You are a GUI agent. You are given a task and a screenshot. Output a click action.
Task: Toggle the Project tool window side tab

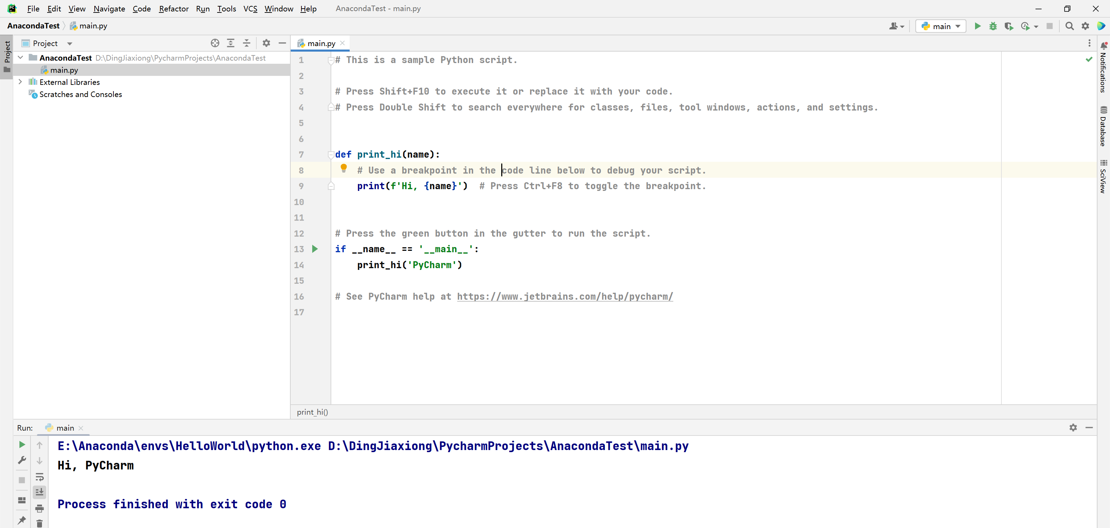coord(7,57)
